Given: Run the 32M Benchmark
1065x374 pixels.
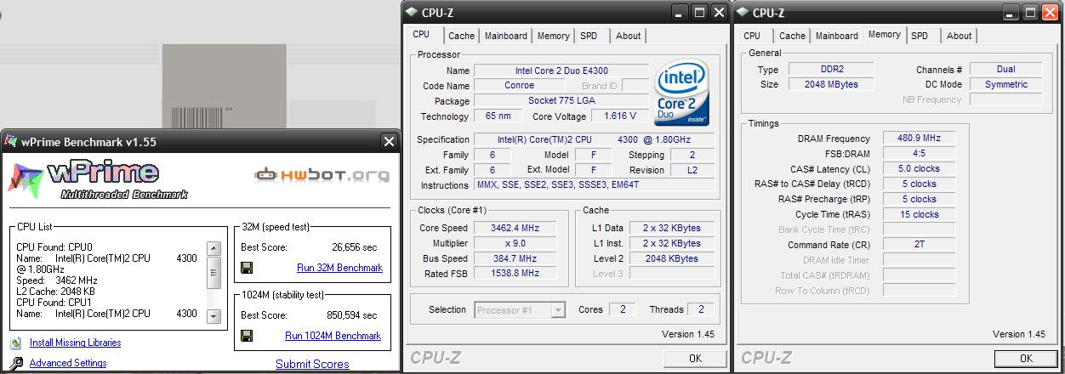Looking at the screenshot, I should pyautogui.click(x=339, y=268).
